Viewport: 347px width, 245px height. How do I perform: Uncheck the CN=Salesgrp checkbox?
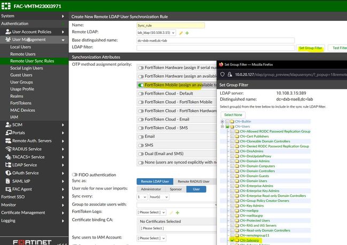(232, 240)
